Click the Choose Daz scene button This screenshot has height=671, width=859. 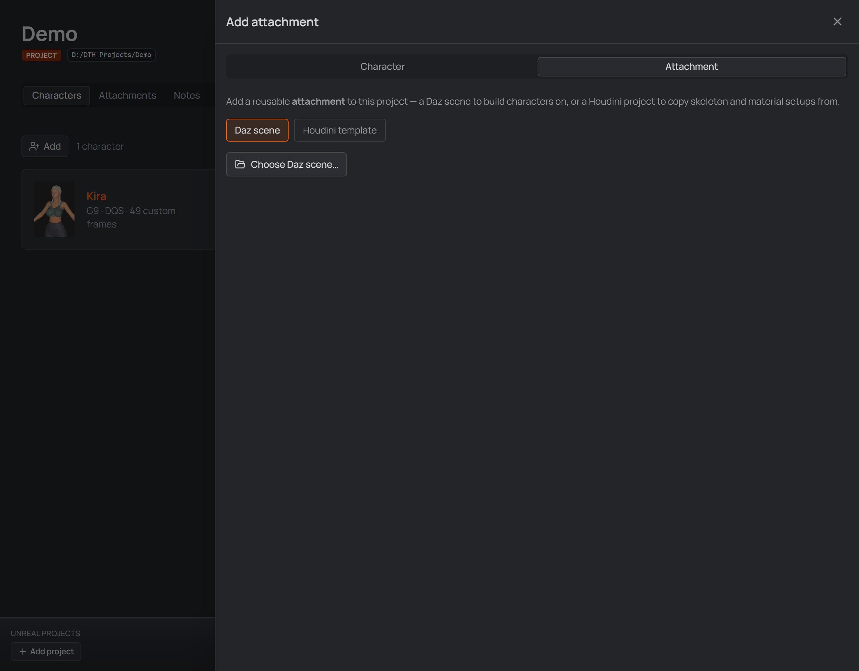[286, 164]
